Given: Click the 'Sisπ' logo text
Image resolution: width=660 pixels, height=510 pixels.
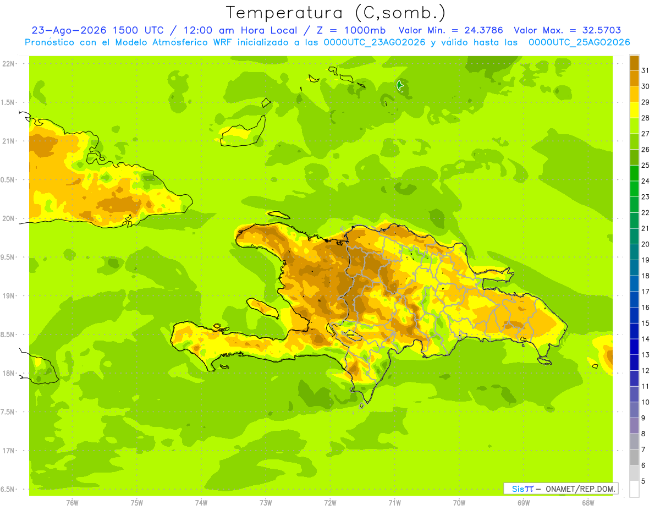Looking at the screenshot, I should 522,489.
